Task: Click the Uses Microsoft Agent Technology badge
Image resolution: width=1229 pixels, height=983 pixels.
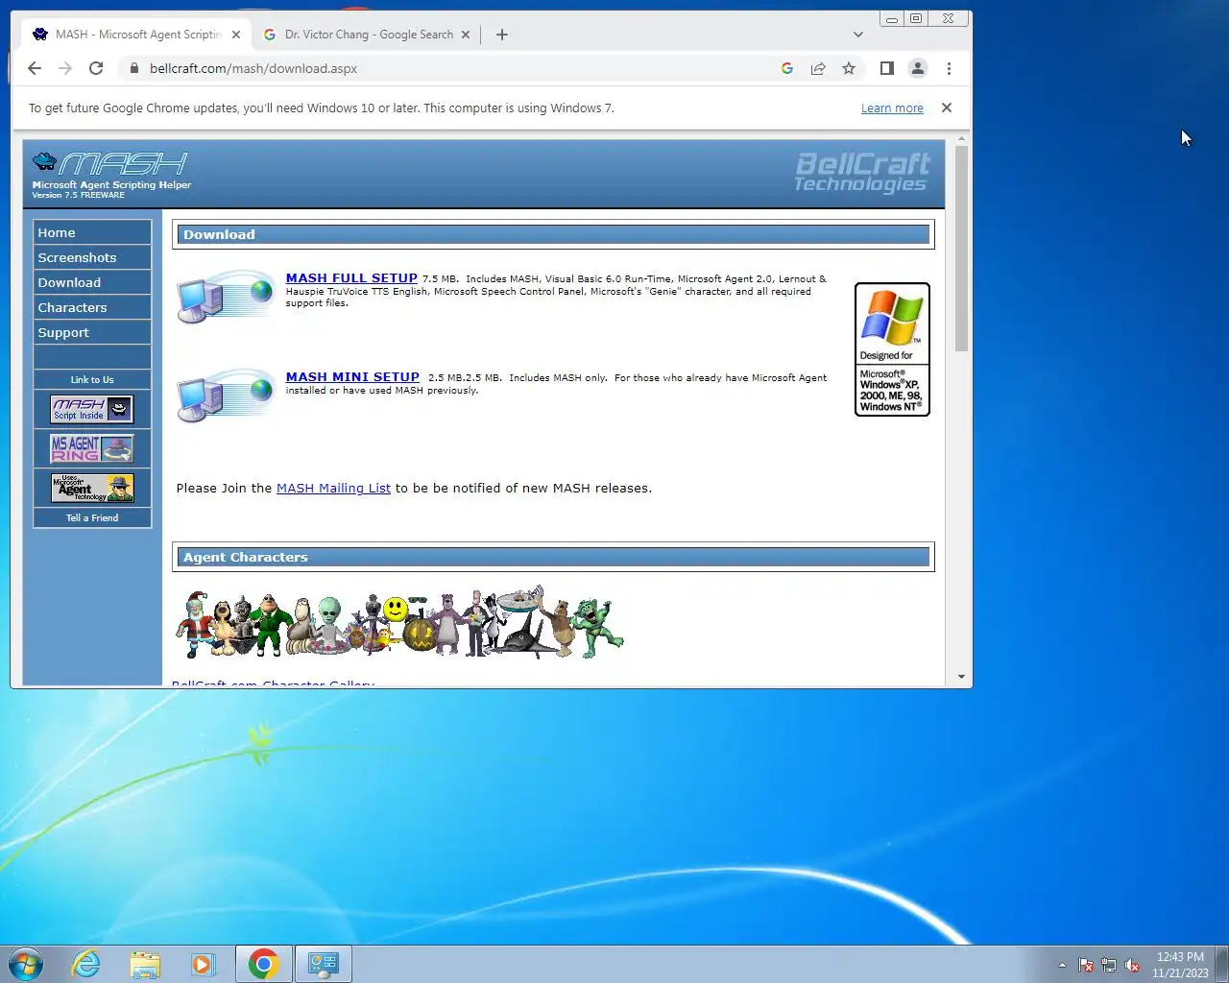Action: pyautogui.click(x=92, y=488)
